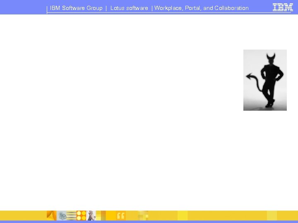Click the devil silhouette picture

click(265, 80)
